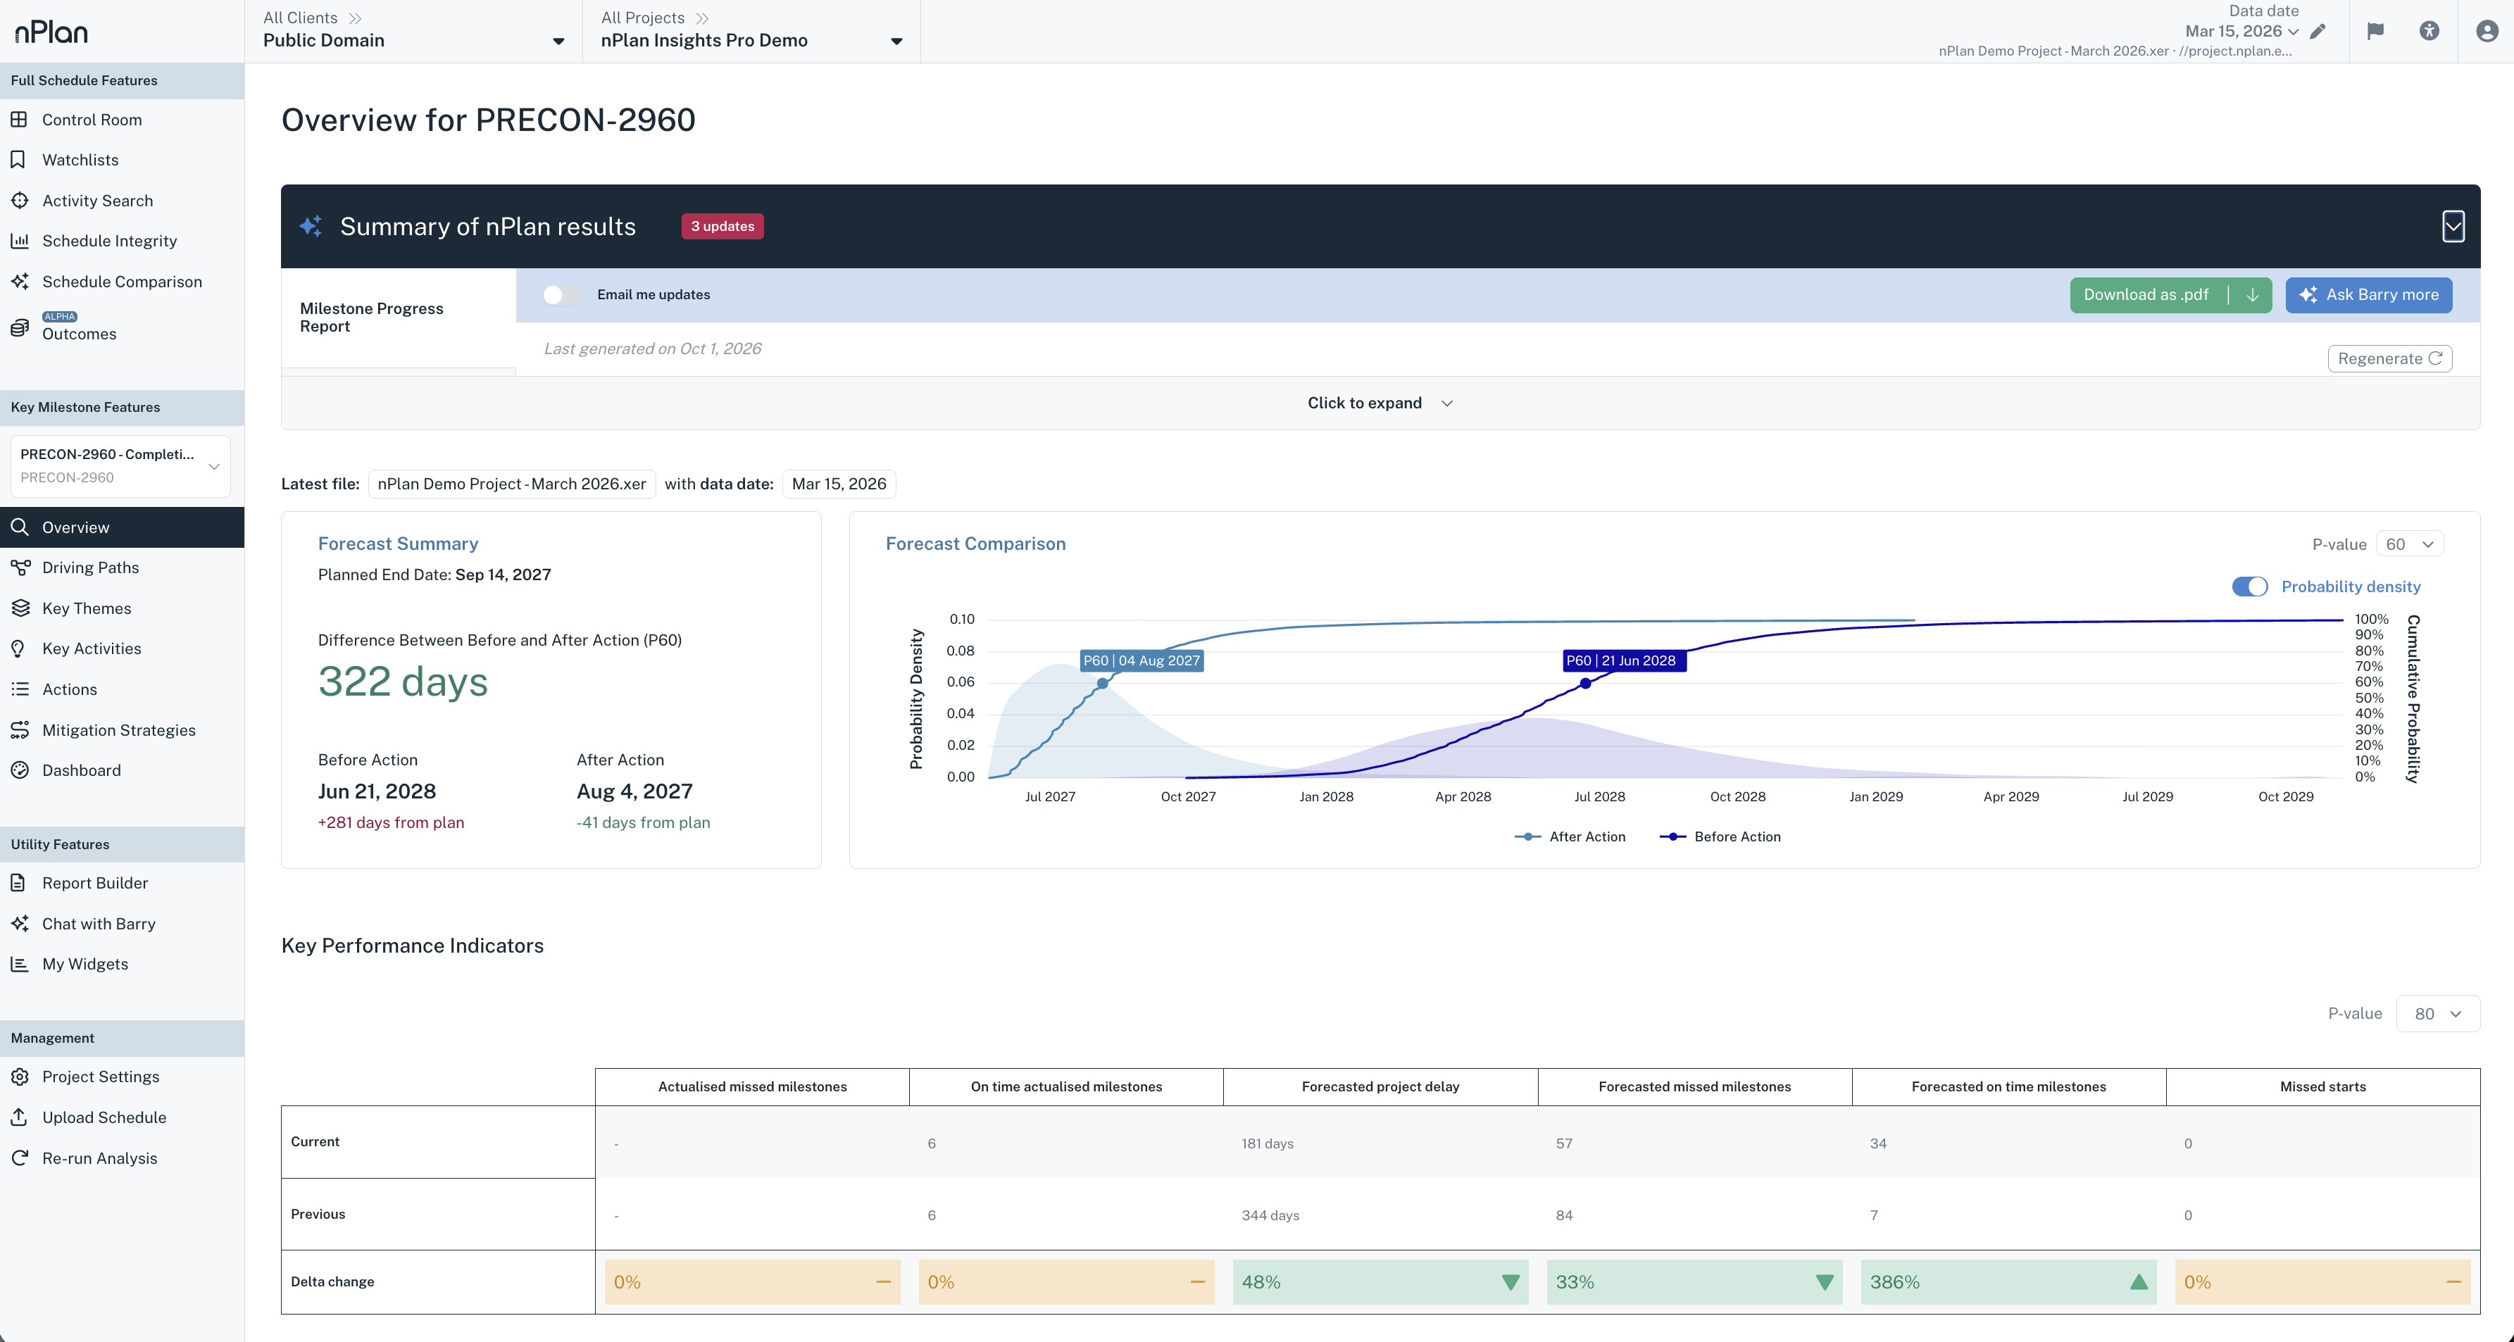Open Control Room from sidebar

point(92,119)
